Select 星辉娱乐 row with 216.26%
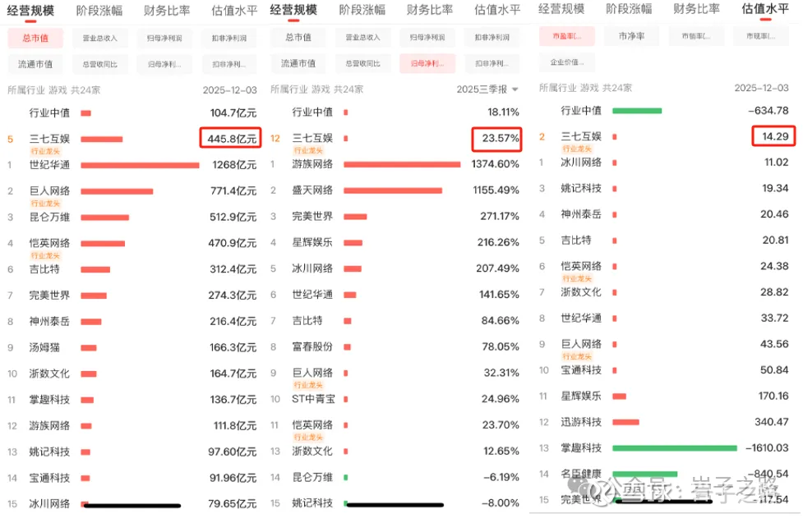803x518 pixels. (x=395, y=243)
